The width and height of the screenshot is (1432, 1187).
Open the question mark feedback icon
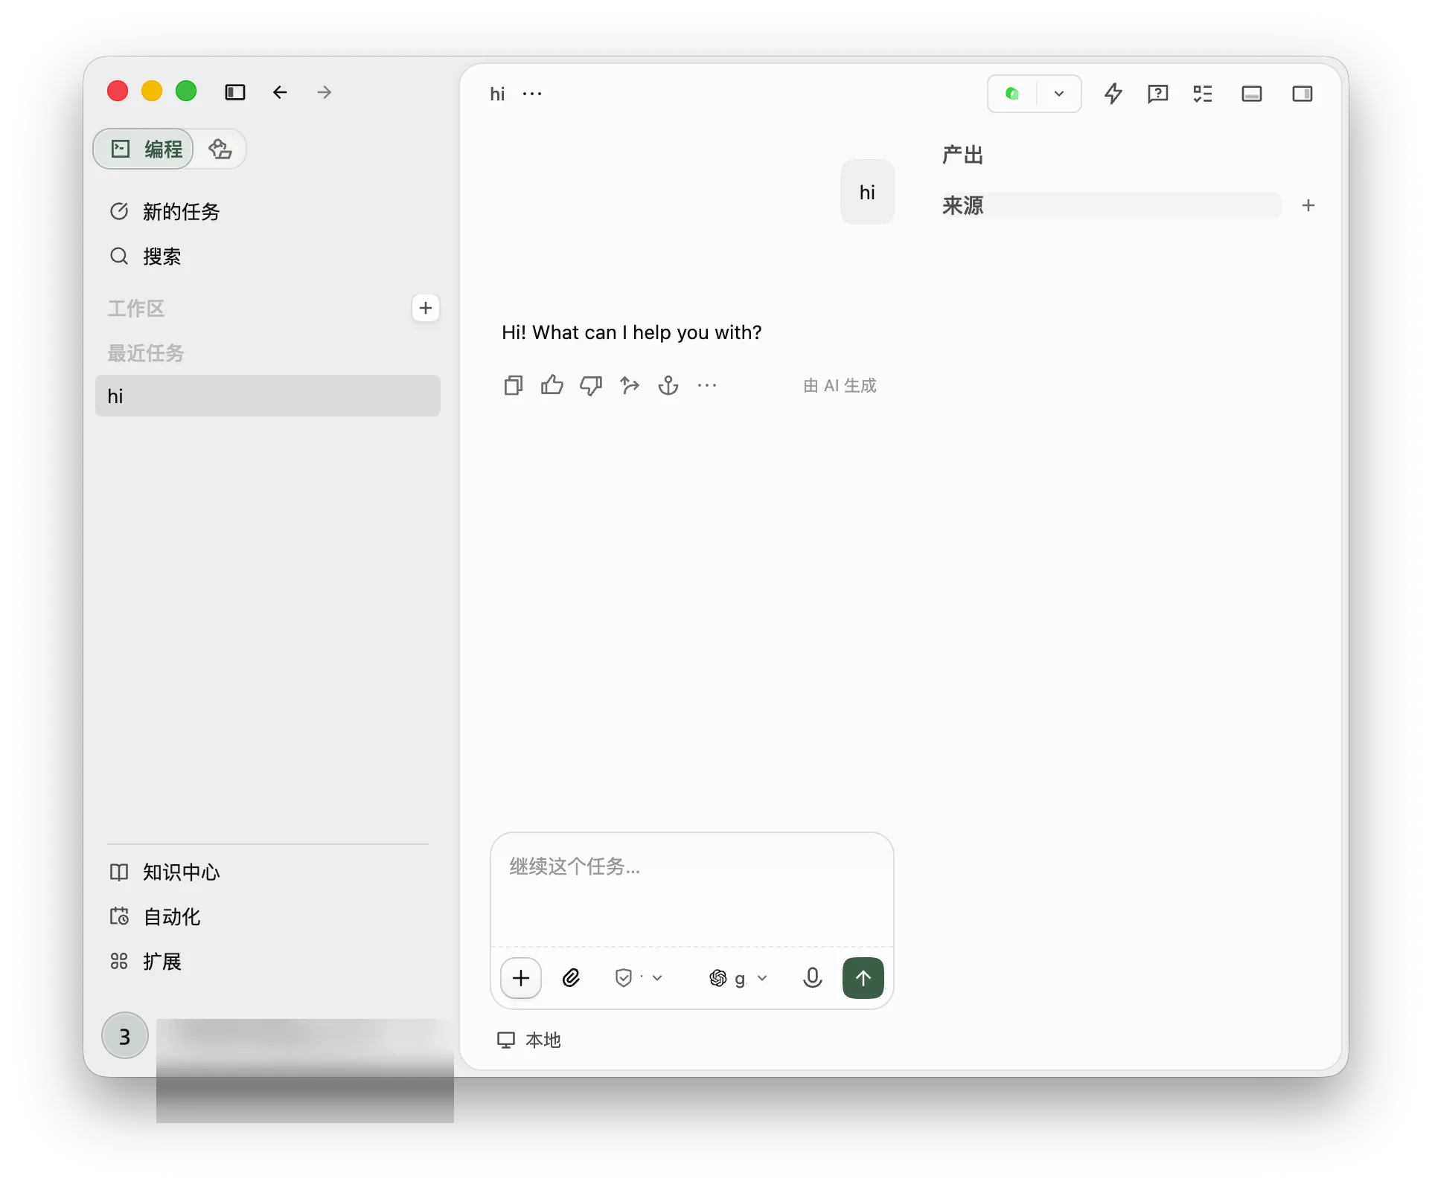pyautogui.click(x=1158, y=94)
